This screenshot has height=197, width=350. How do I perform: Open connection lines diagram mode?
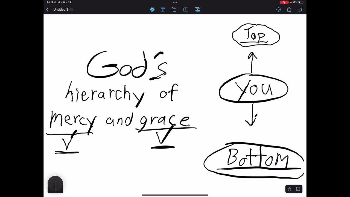coord(290,189)
